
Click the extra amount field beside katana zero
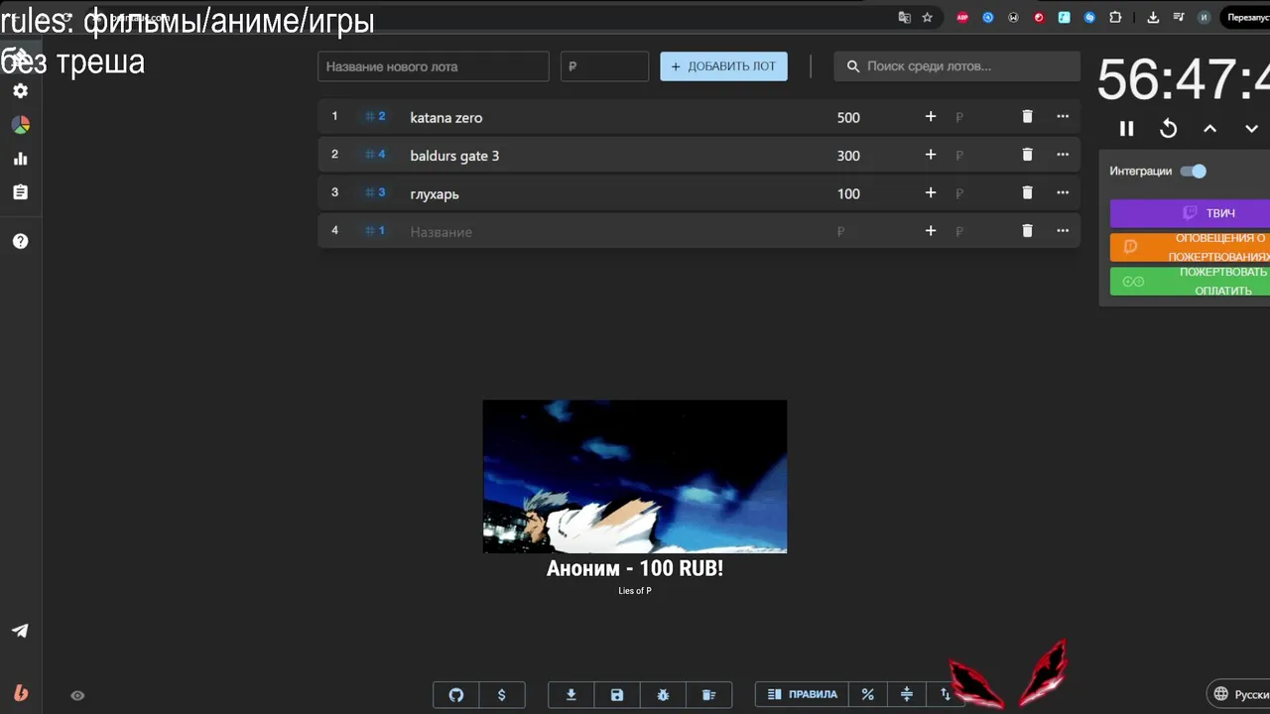(977, 117)
